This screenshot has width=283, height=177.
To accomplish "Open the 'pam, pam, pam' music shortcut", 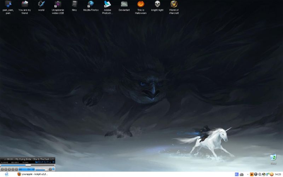I will (8, 7).
